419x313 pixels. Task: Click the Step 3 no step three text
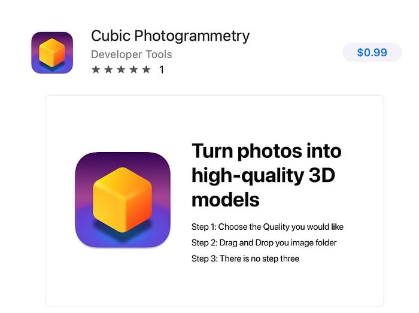[245, 259]
